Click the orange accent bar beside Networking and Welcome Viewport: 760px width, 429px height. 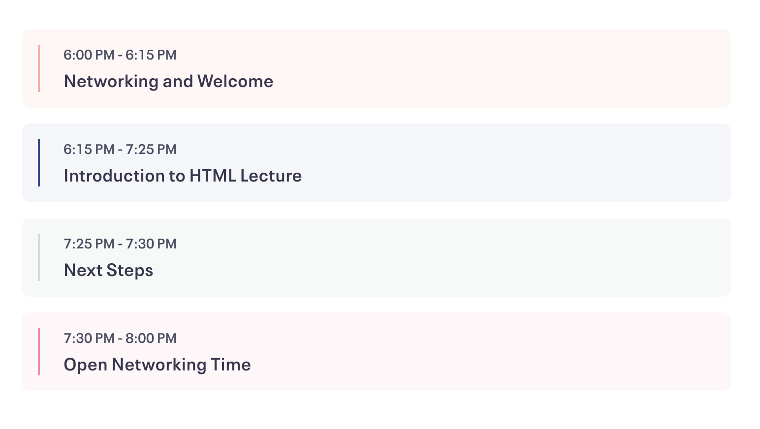[39, 68]
